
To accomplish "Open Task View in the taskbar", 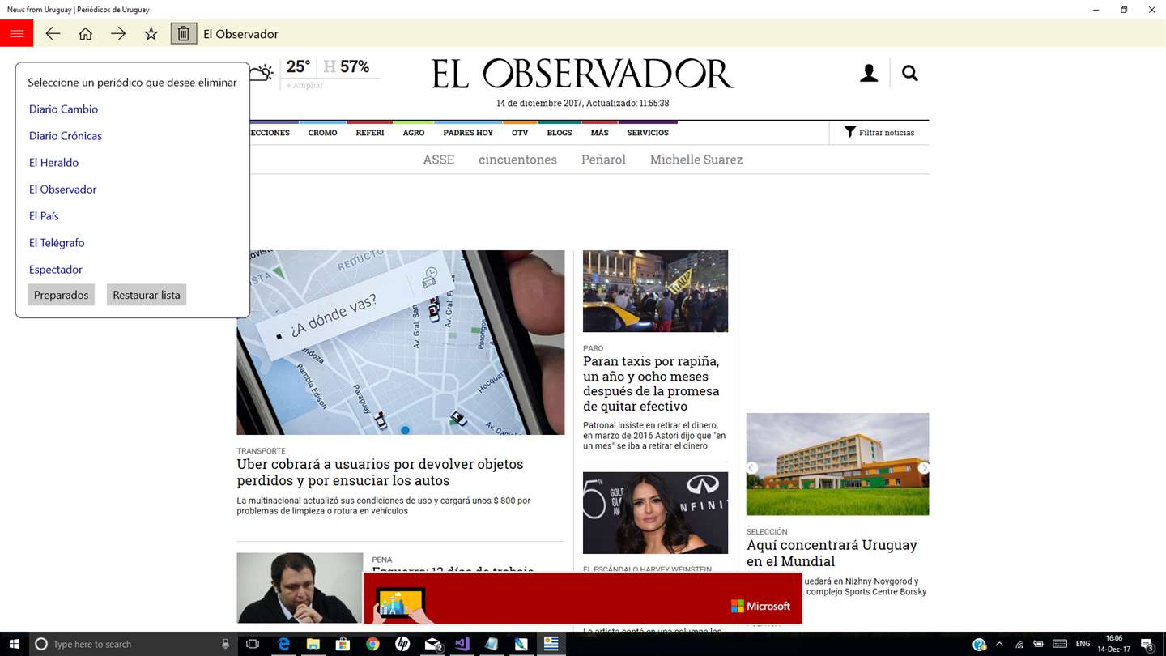I will [x=253, y=644].
